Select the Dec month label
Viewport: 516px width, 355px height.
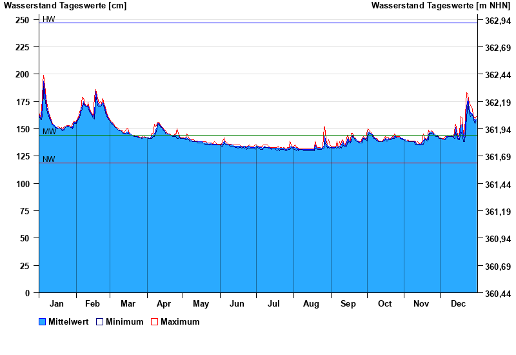[459, 304]
